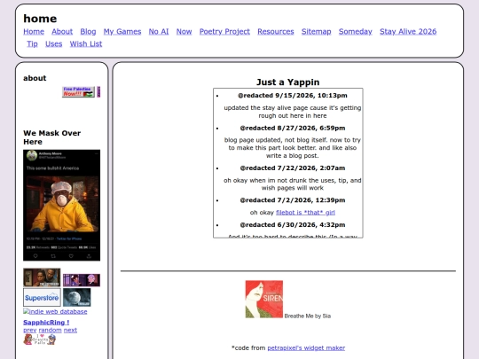Click the 'updated the stay alive page' post text
This screenshot has height=359, width=479.
pos(293,112)
